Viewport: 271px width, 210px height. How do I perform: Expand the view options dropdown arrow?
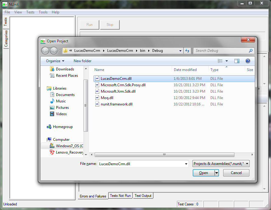[227, 61]
